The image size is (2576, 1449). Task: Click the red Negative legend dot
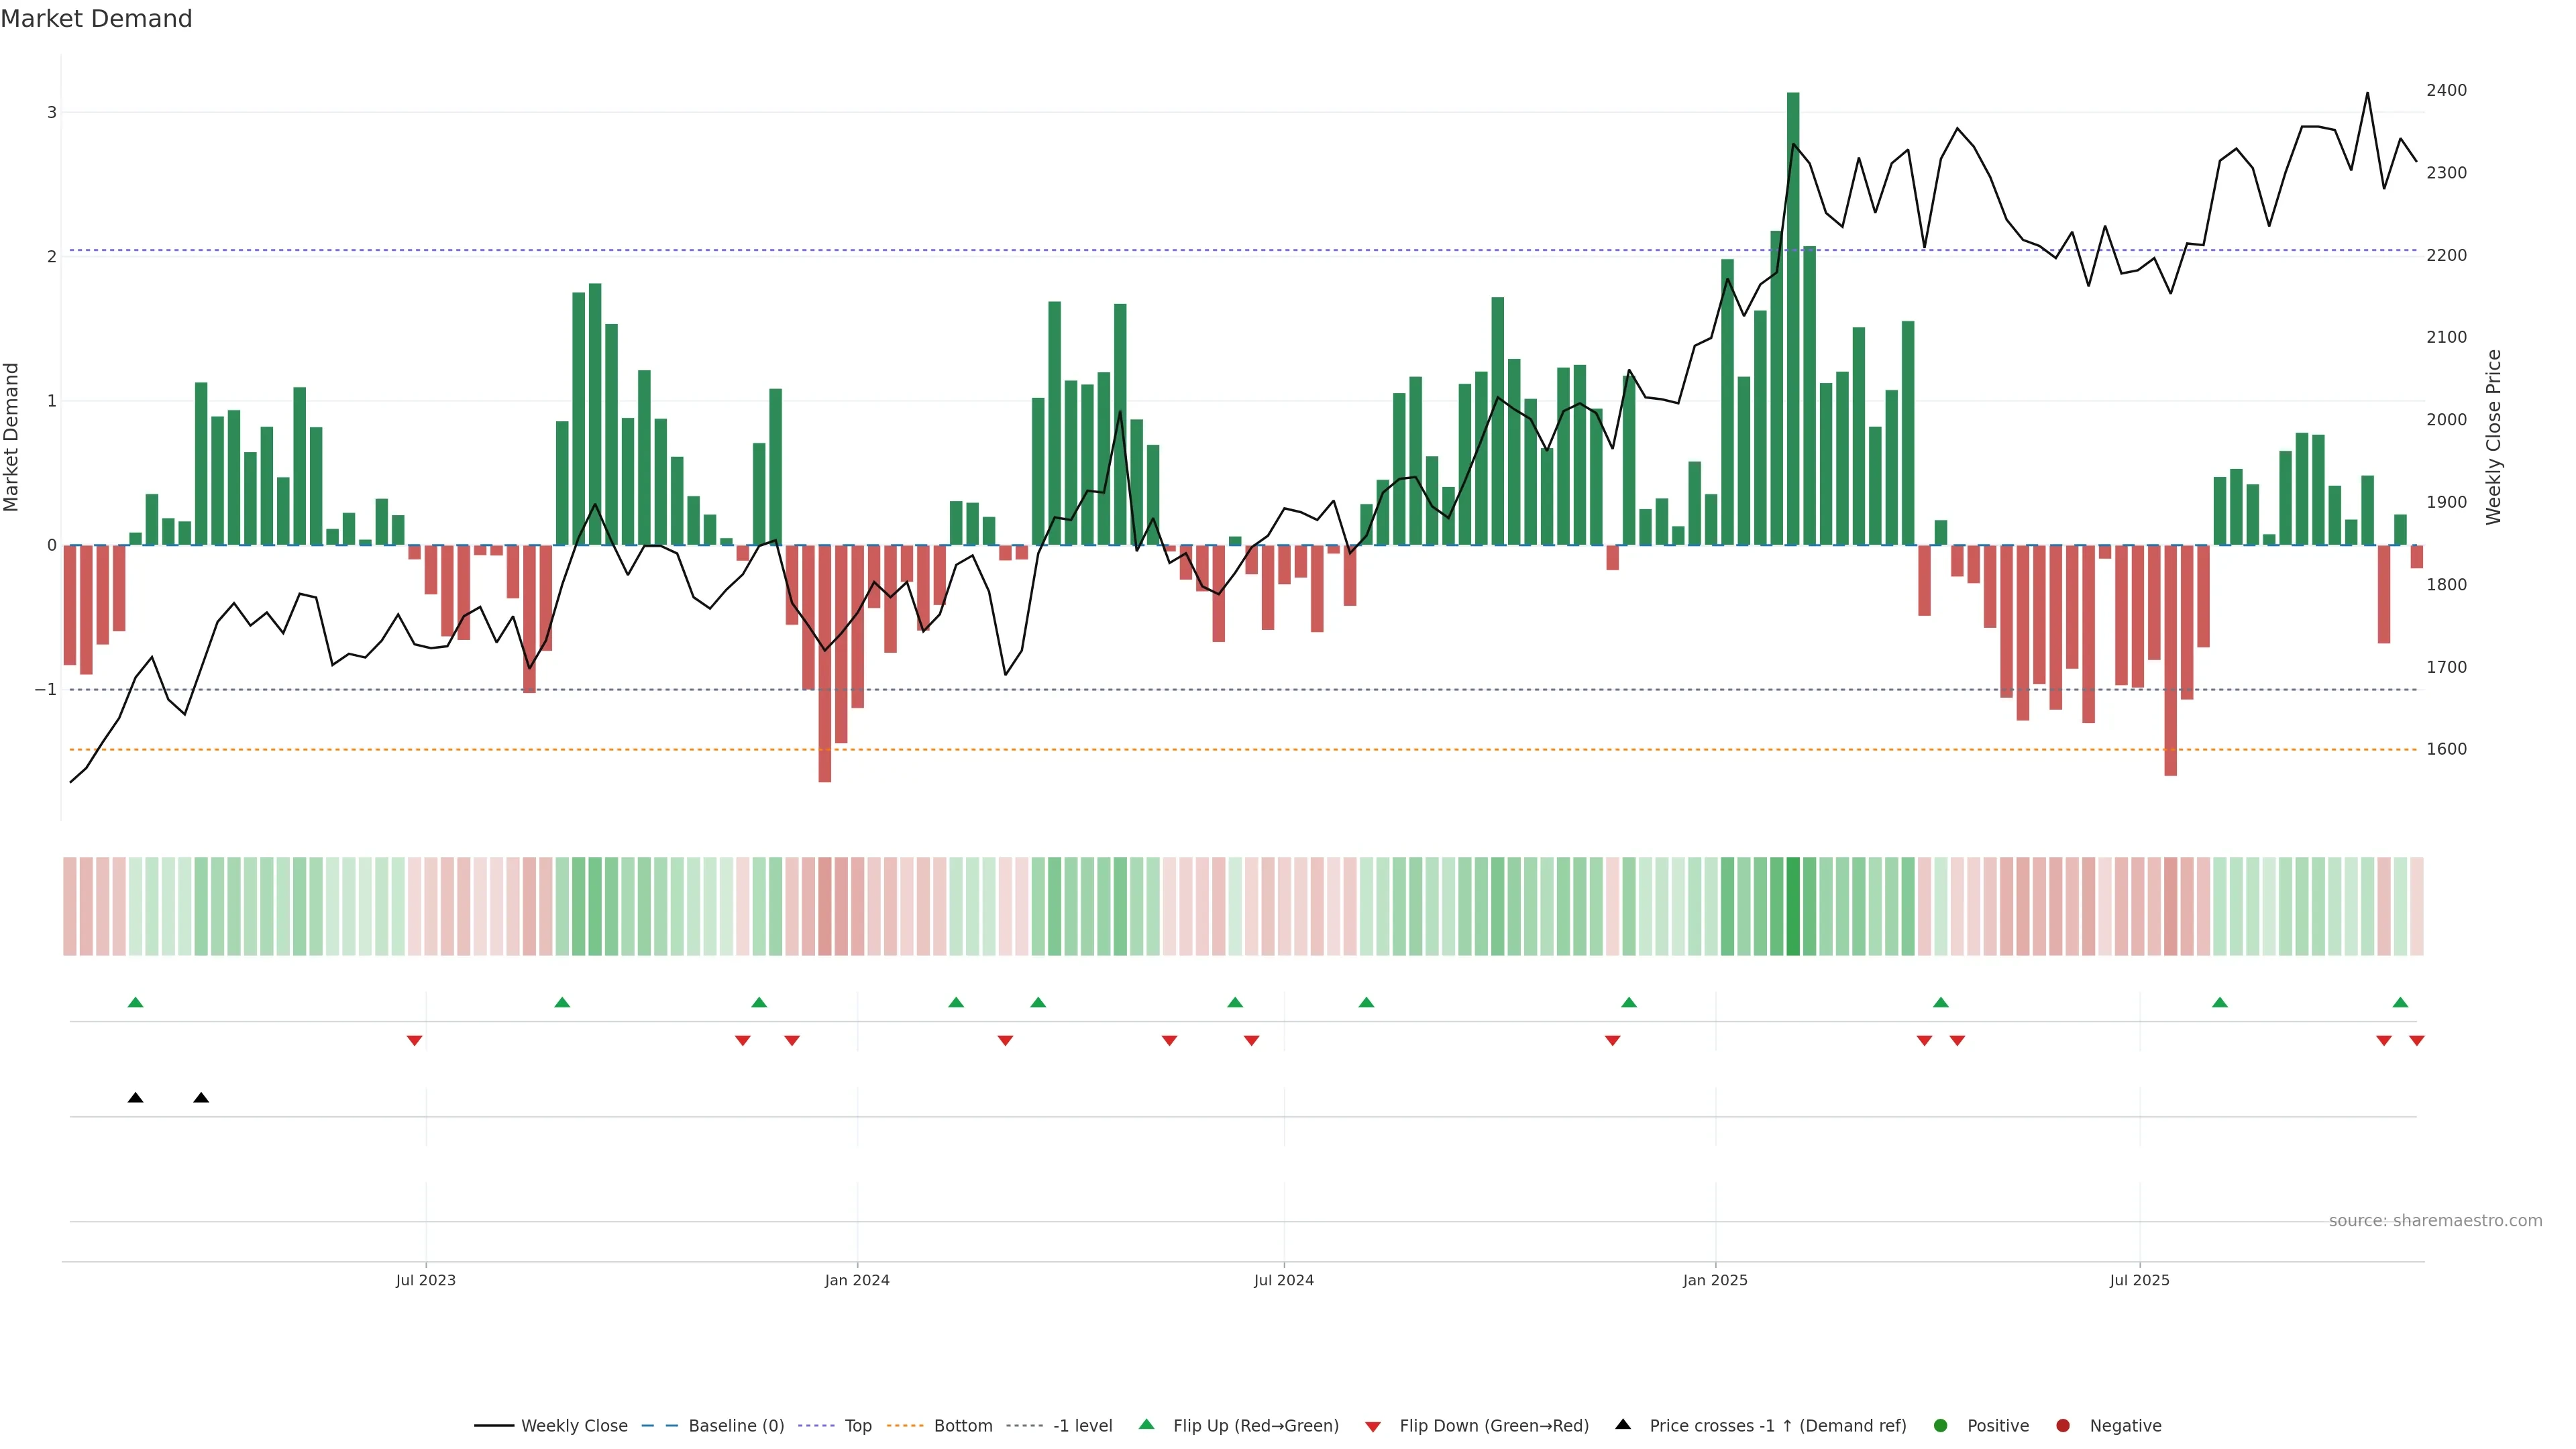click(x=2063, y=1426)
